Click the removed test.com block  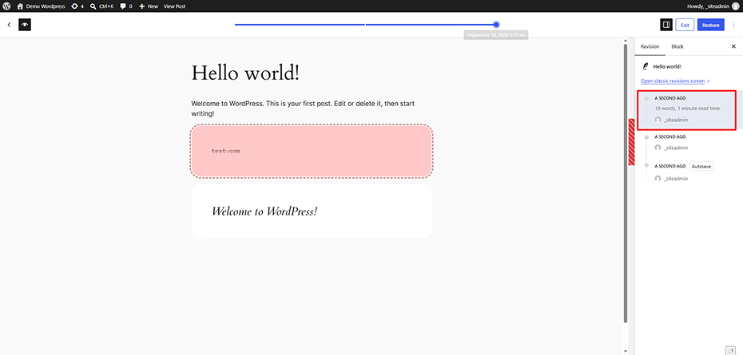312,151
